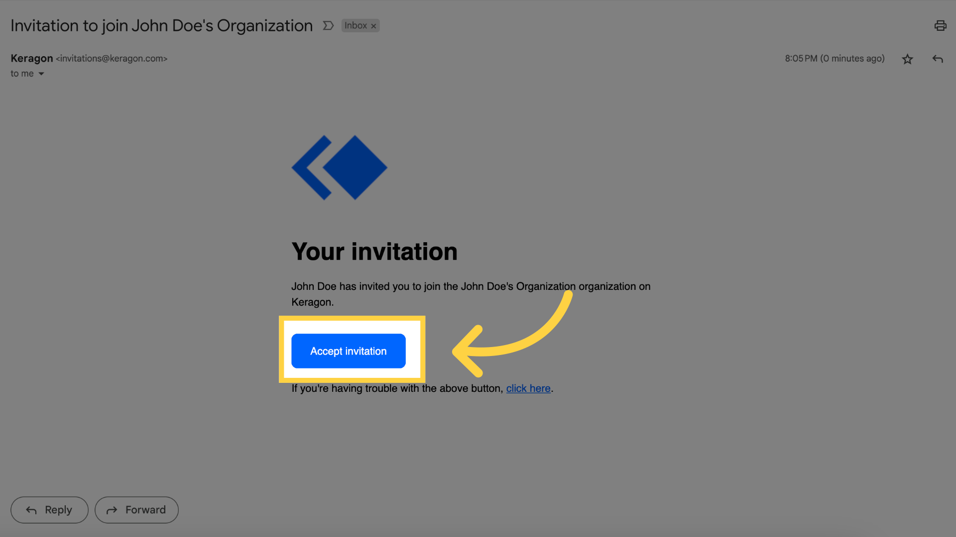Click the 'Your invitation' heading
This screenshot has width=956, height=537.
[x=374, y=252]
